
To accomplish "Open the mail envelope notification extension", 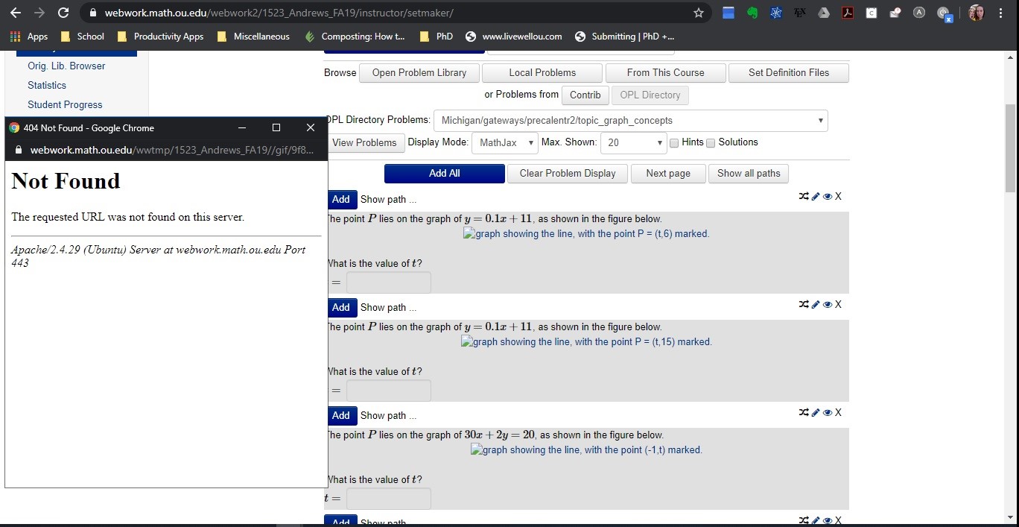I will point(895,13).
